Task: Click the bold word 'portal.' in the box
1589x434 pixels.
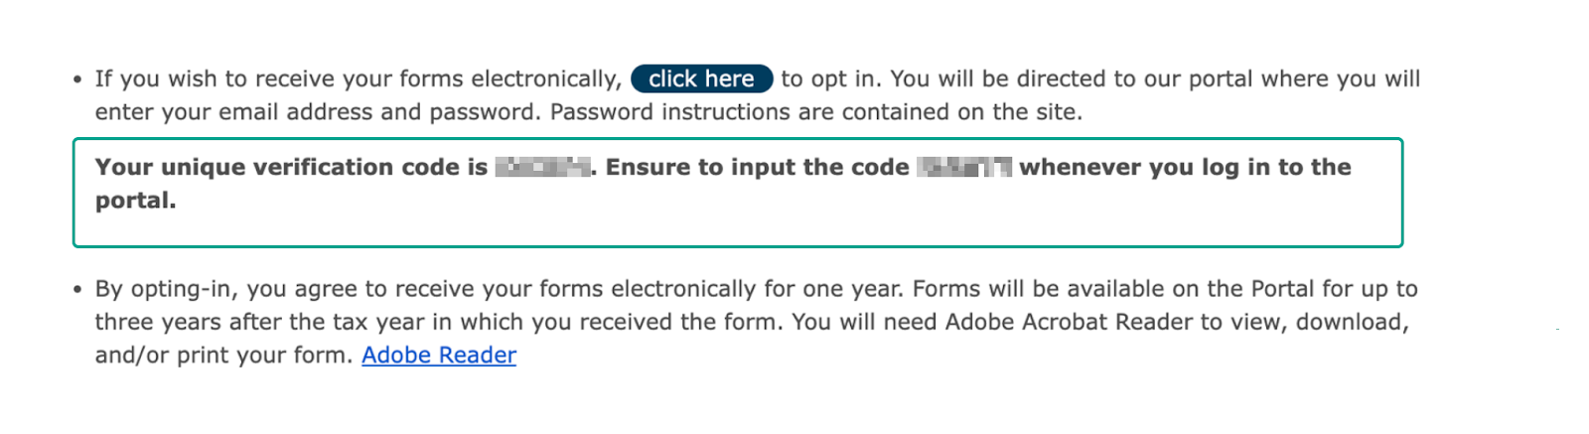Action: pyautogui.click(x=135, y=201)
